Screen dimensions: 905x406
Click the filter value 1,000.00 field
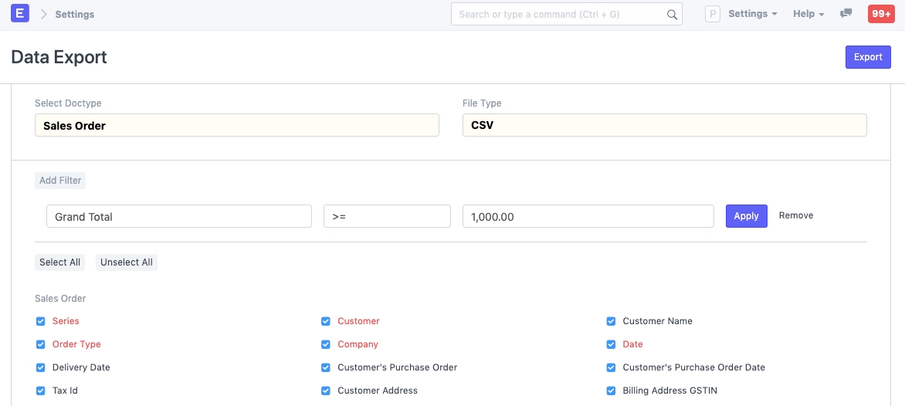coord(588,217)
